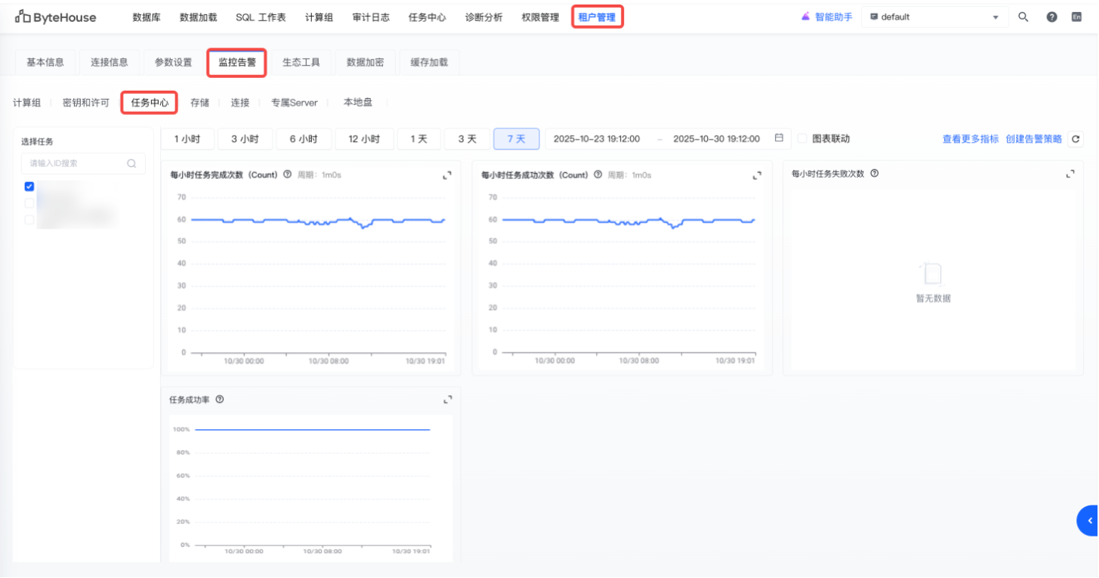The image size is (1099, 578).
Task: Open help via question mark icon
Action: [x=1051, y=17]
